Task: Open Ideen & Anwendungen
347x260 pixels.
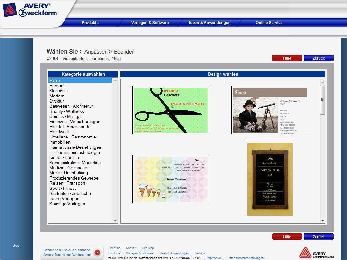Action: (210, 22)
